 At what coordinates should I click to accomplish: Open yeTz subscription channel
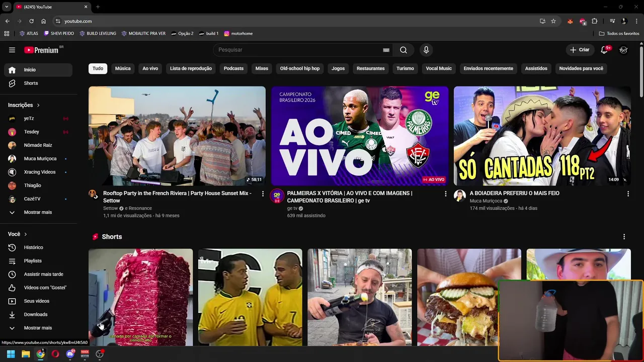(x=38, y=119)
